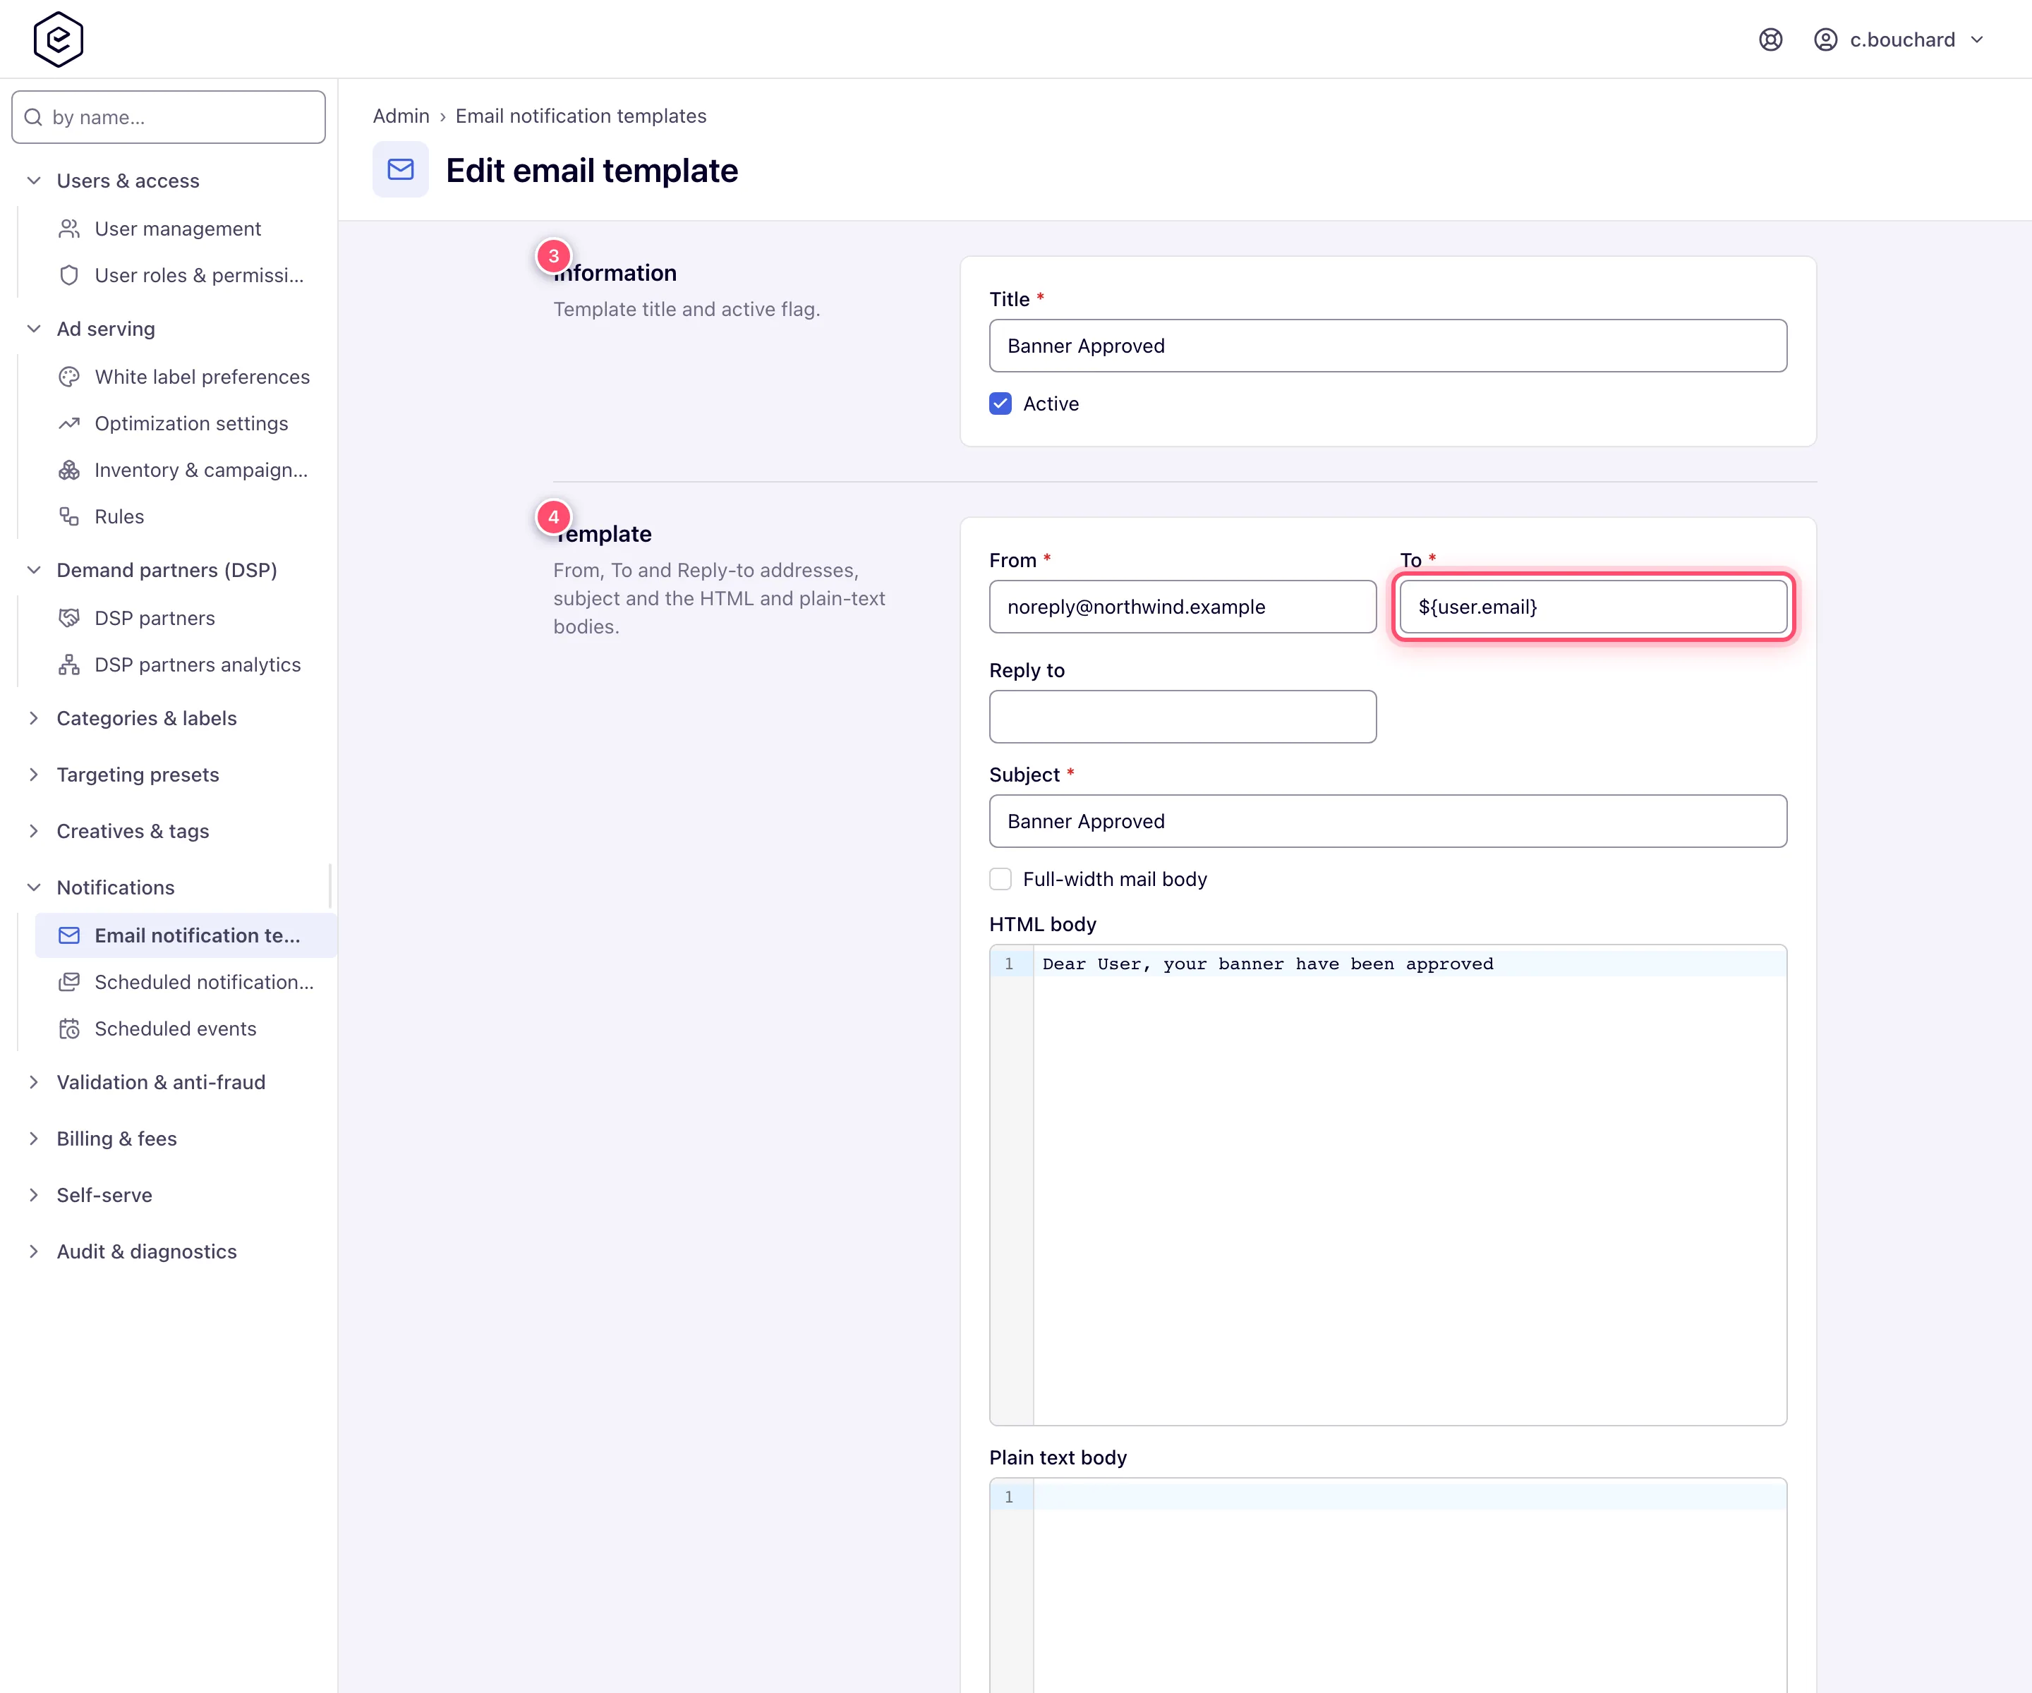Screen dimensions: 2032x1693
Task: Click the To address field
Action: point(1592,607)
